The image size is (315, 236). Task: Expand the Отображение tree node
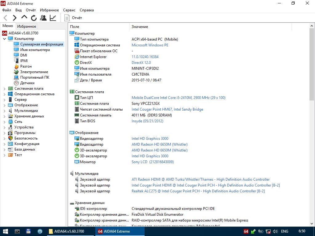tap(4, 105)
